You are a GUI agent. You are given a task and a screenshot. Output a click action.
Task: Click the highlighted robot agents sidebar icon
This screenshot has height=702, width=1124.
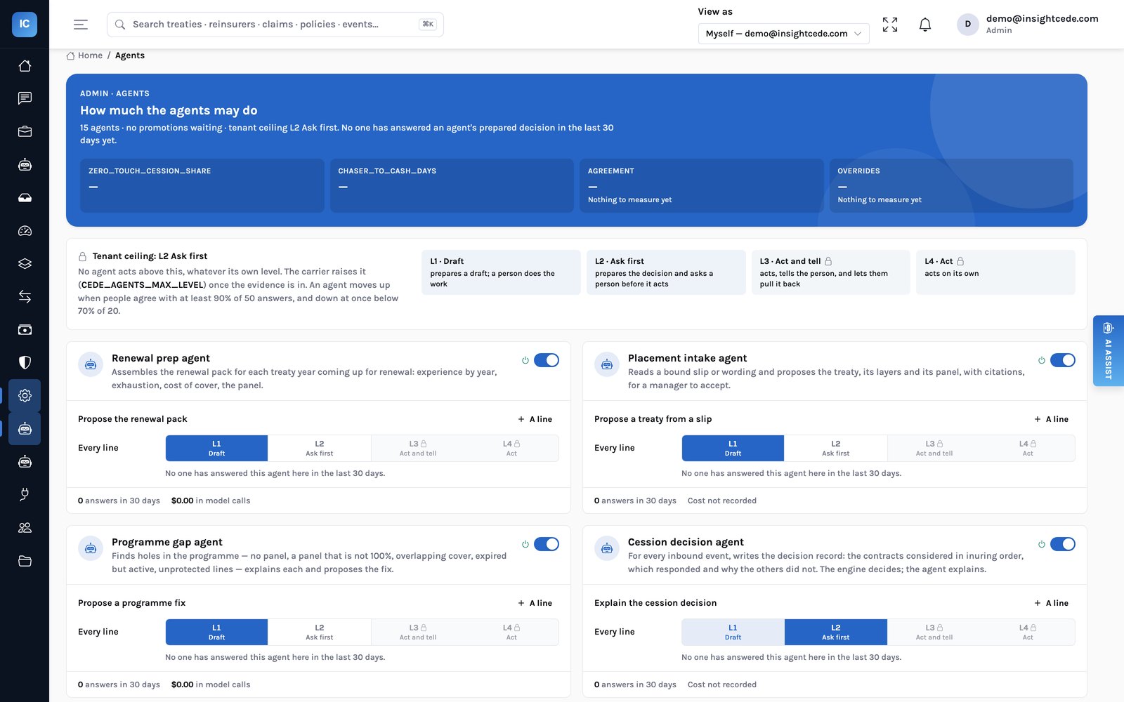pos(25,429)
